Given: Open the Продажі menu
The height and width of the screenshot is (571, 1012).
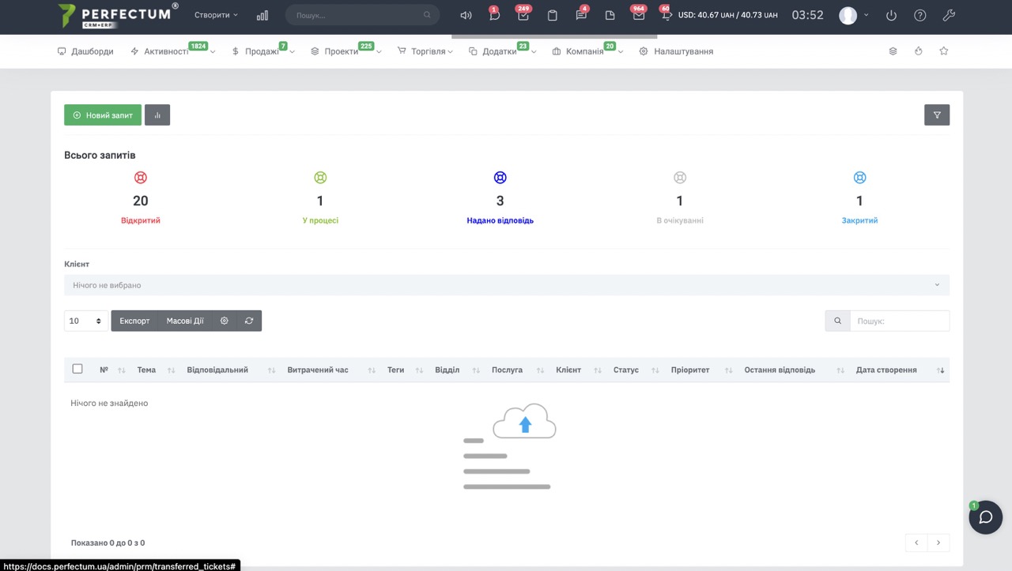Looking at the screenshot, I should 262,51.
